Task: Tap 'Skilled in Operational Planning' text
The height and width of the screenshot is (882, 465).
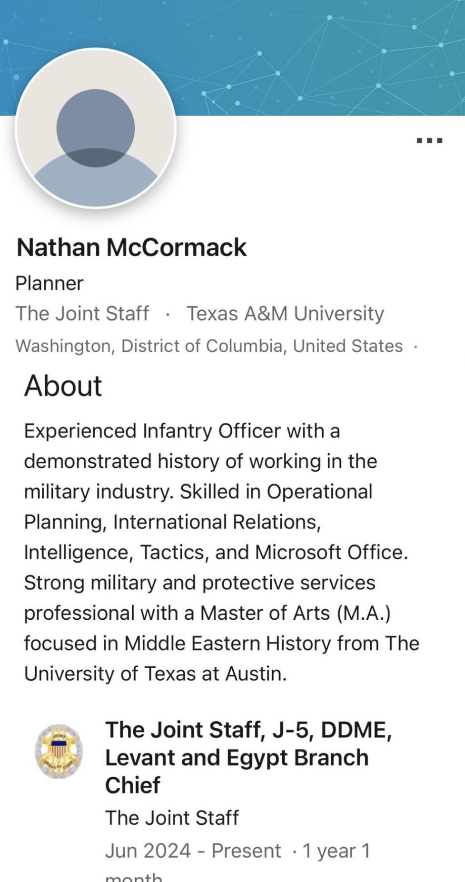Action: 198,507
